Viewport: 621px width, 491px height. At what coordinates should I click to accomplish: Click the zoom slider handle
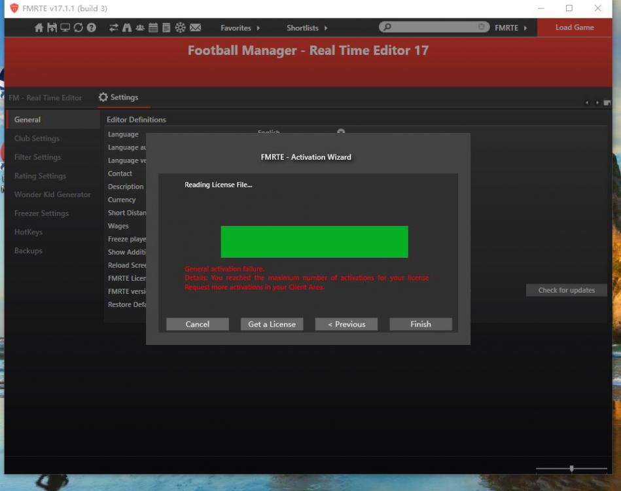[572, 469]
